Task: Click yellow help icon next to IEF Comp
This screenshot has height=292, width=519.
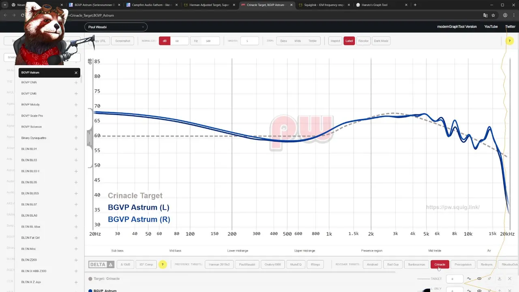Action: tap(162, 264)
